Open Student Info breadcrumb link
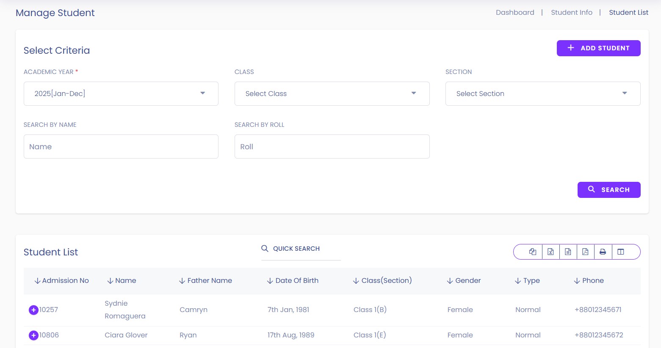Image resolution: width=661 pixels, height=348 pixels. [571, 13]
